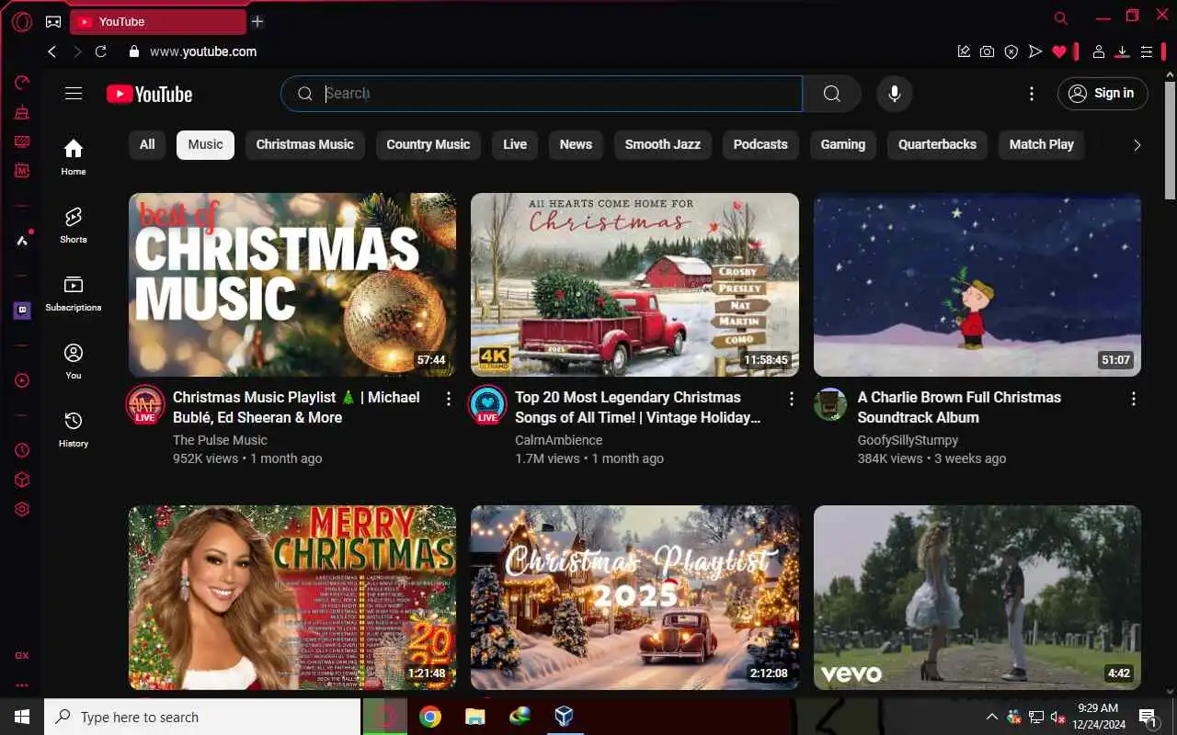Open a new tab with plus button
Viewport: 1177px width, 735px height.
(257, 21)
